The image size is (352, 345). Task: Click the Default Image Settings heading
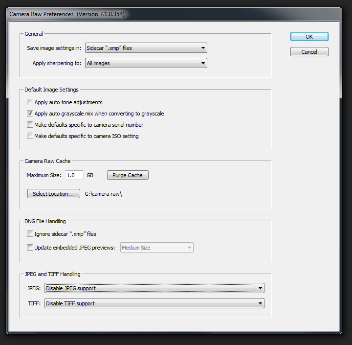pos(51,90)
